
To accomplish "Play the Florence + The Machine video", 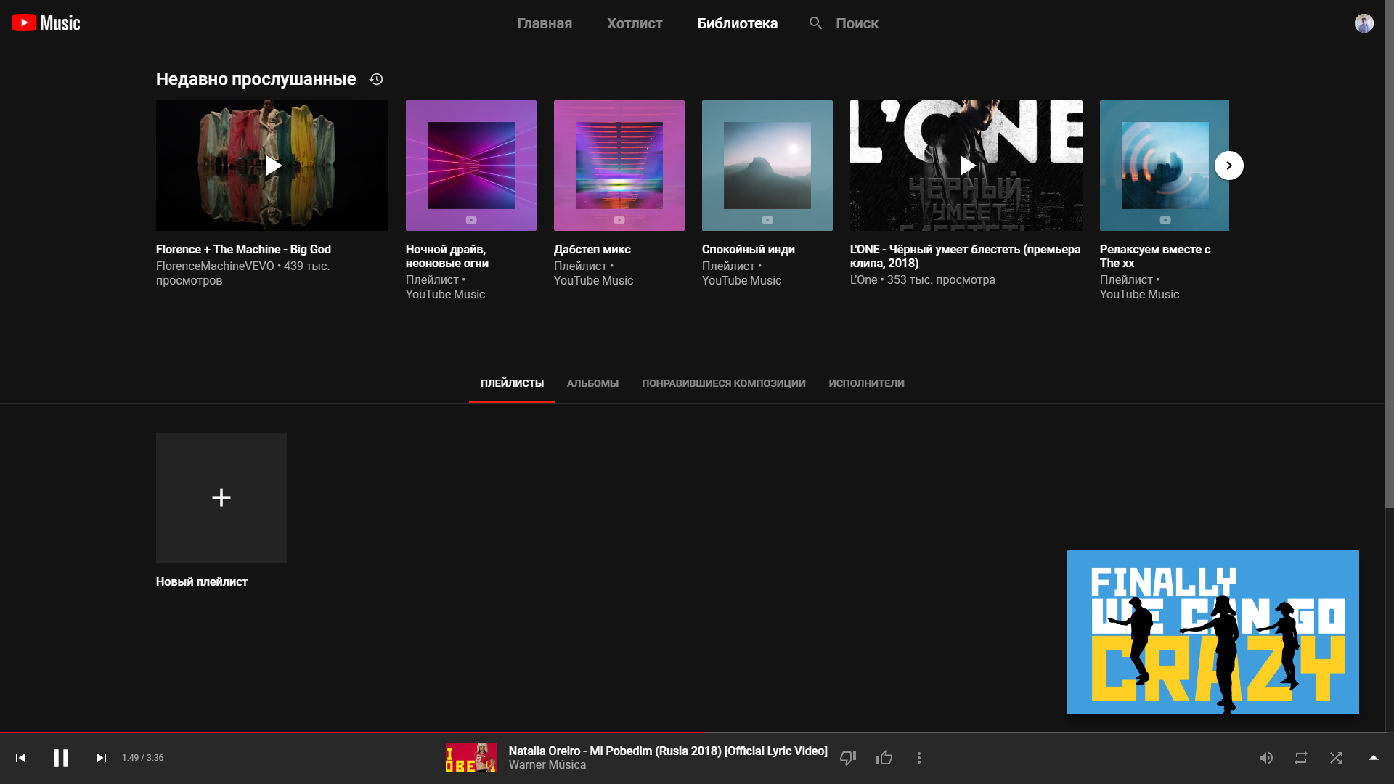I will click(x=272, y=166).
